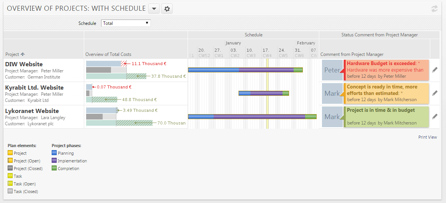Click the Planning phase blue legend swatch
The image size is (446, 203).
54,153
